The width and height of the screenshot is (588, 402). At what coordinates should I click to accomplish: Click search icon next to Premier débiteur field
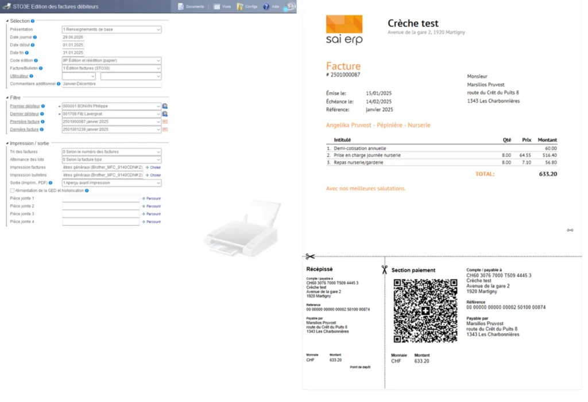click(165, 106)
